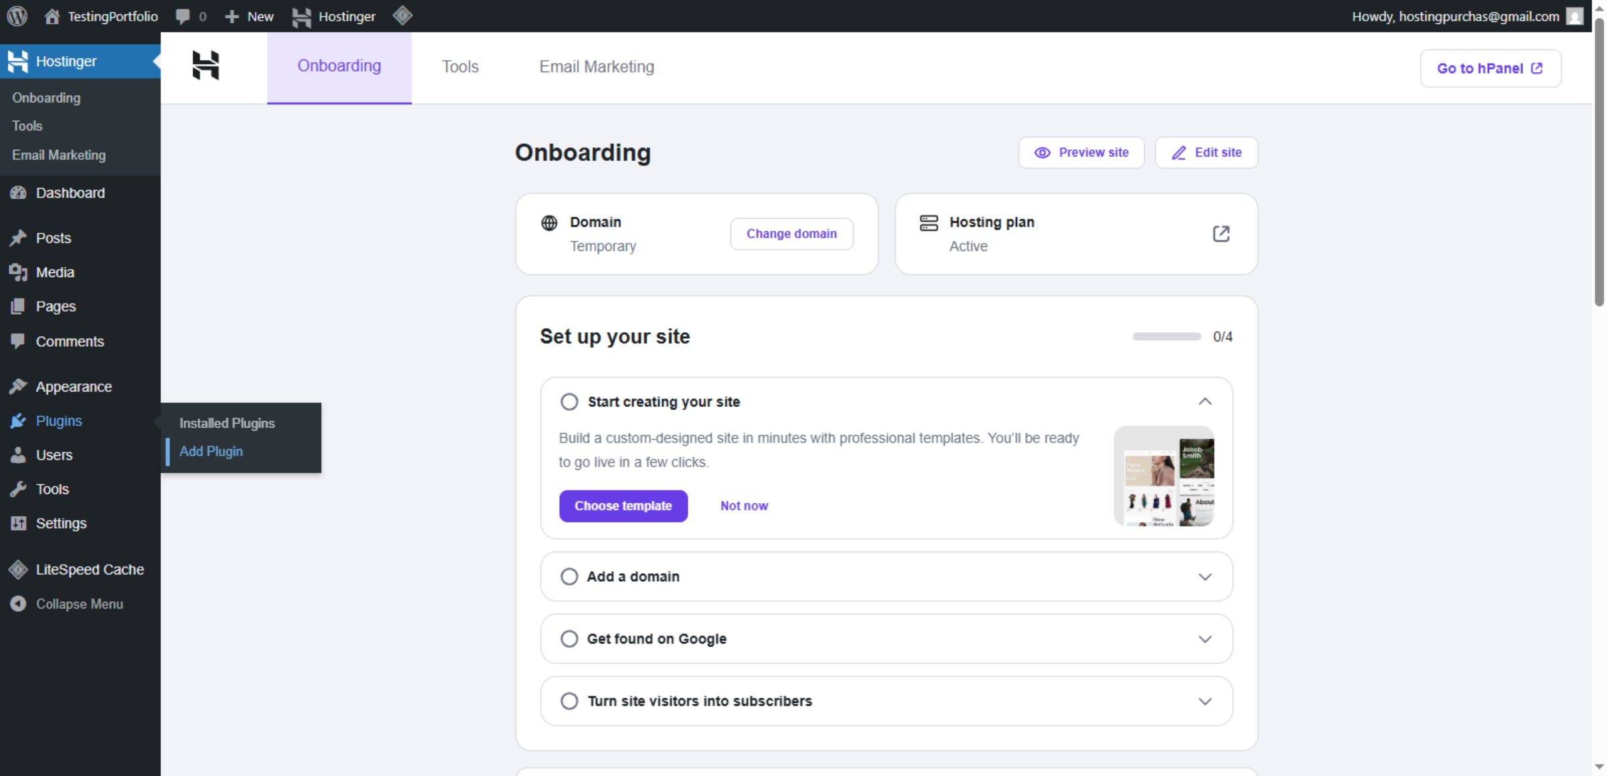
Task: Click the LiteSpeed diamond icon in admin bar
Action: [402, 15]
